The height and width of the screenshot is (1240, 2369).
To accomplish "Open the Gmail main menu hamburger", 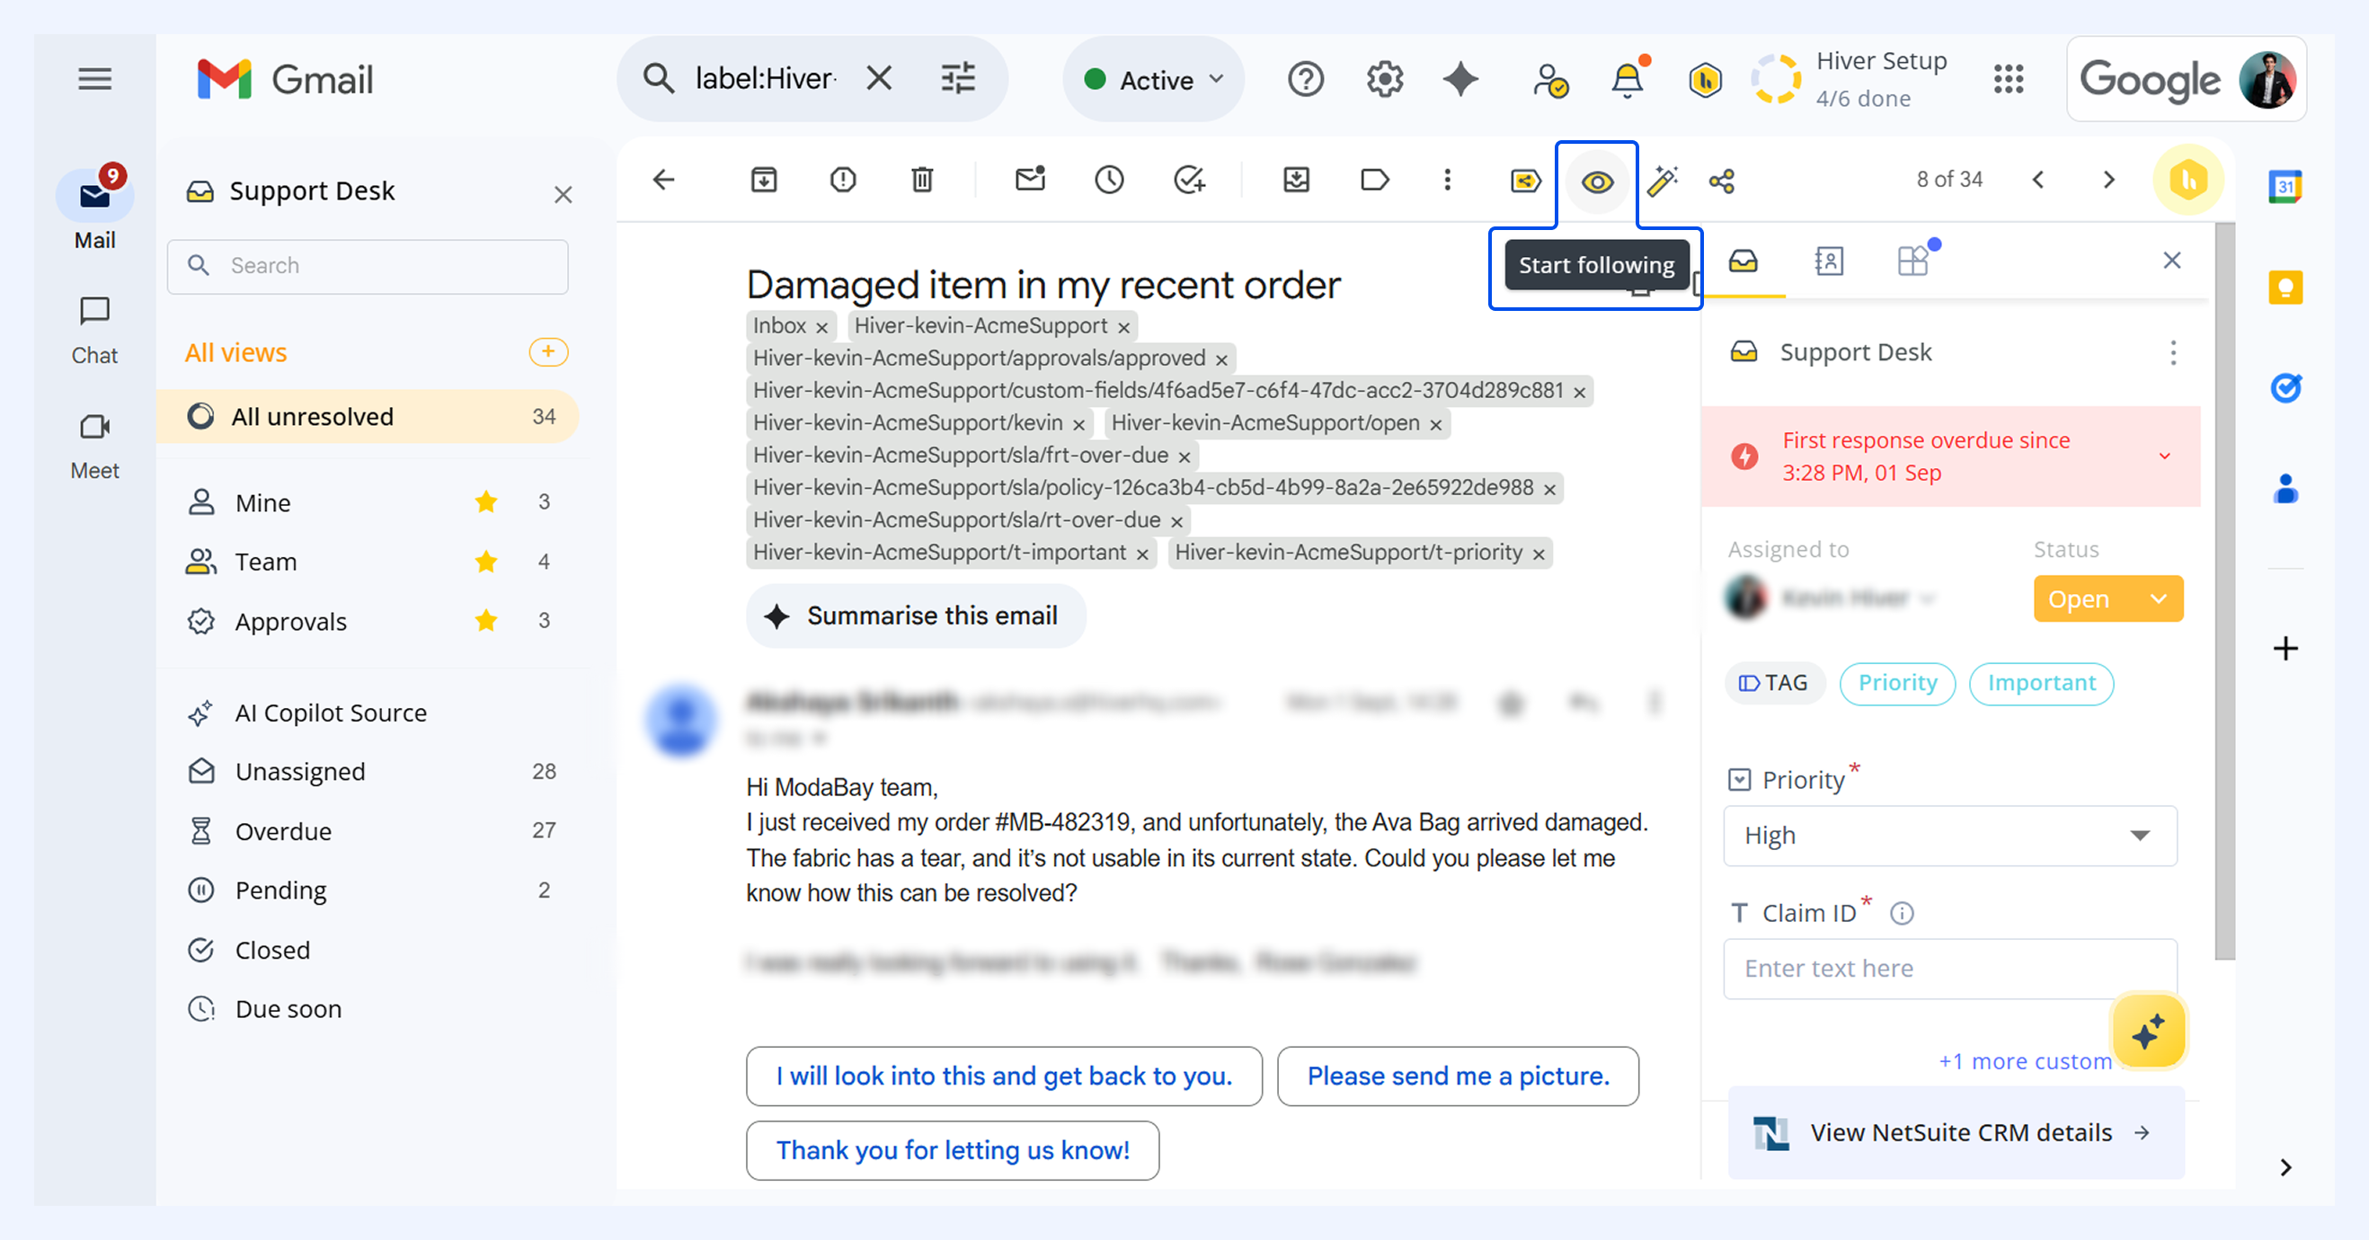I will coord(94,79).
